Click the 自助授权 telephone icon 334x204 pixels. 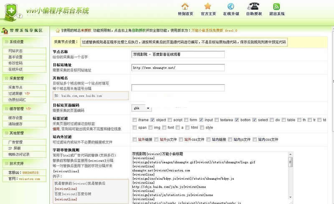(x=254, y=6)
